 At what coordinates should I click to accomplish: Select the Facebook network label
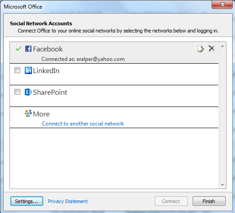click(48, 49)
